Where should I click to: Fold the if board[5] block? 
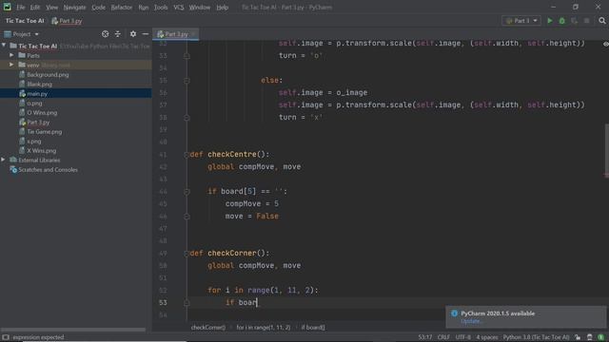[187, 192]
